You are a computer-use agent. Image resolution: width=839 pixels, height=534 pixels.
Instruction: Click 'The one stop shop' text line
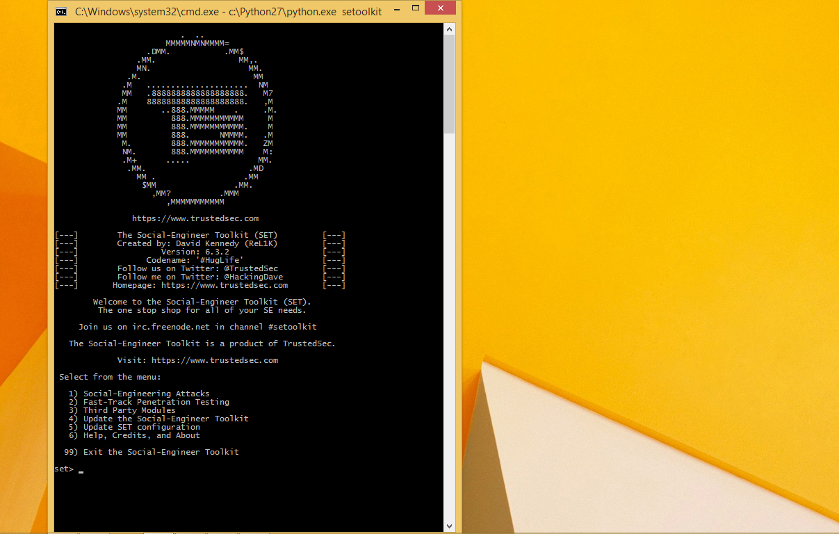click(202, 310)
